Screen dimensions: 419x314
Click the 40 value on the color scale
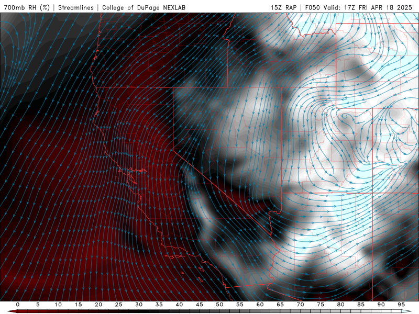tap(179, 305)
